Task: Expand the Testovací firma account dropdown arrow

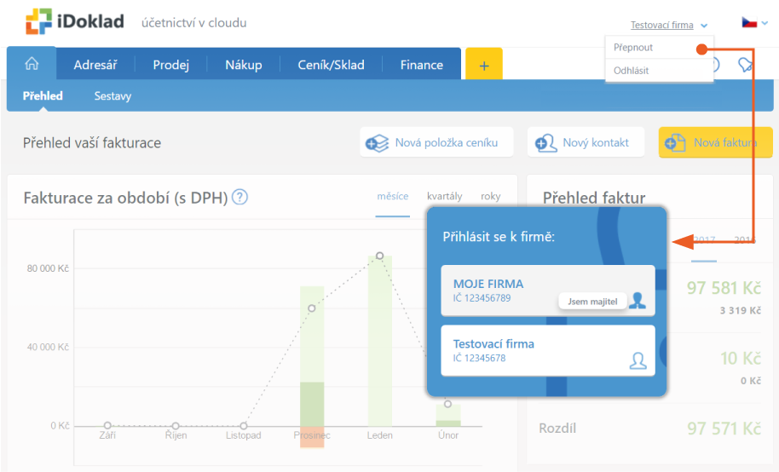Action: coord(704,26)
